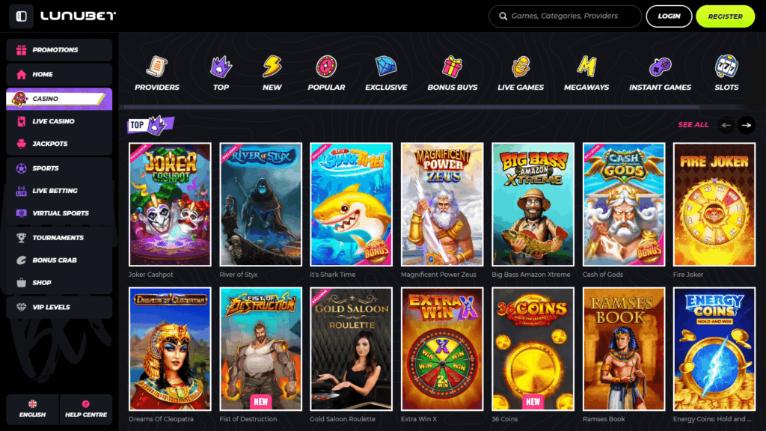Screen dimensions: 766x431
Task: Click the Login button
Action: 669,16
